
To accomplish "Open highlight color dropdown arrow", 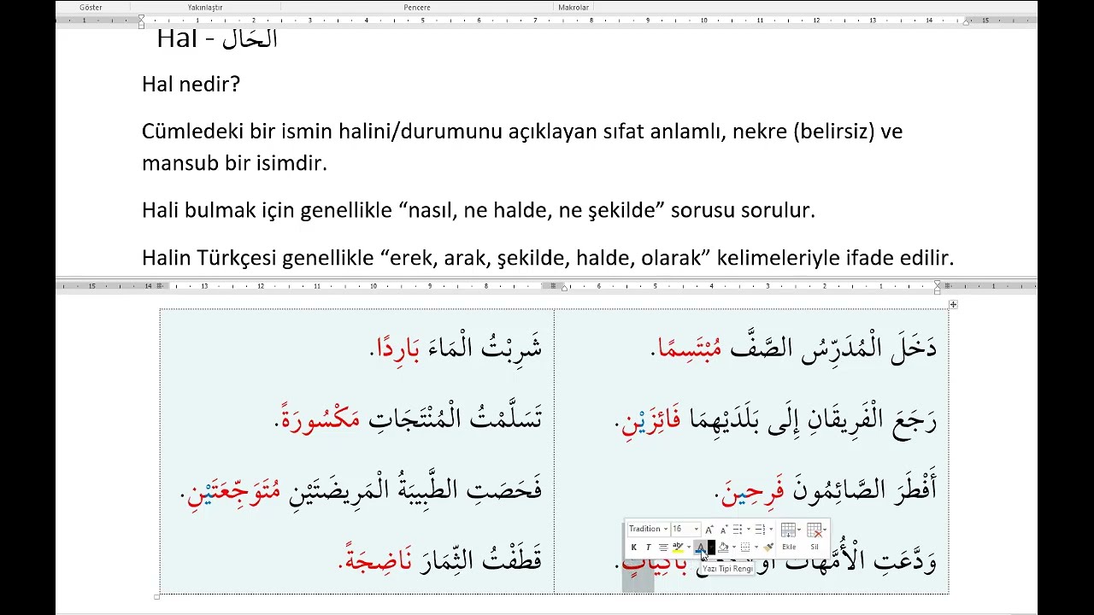I will point(689,548).
